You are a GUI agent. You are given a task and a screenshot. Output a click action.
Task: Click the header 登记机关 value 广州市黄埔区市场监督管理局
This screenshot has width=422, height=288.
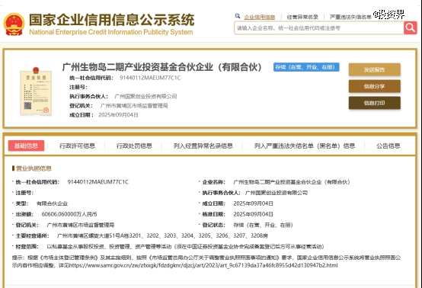134,105
